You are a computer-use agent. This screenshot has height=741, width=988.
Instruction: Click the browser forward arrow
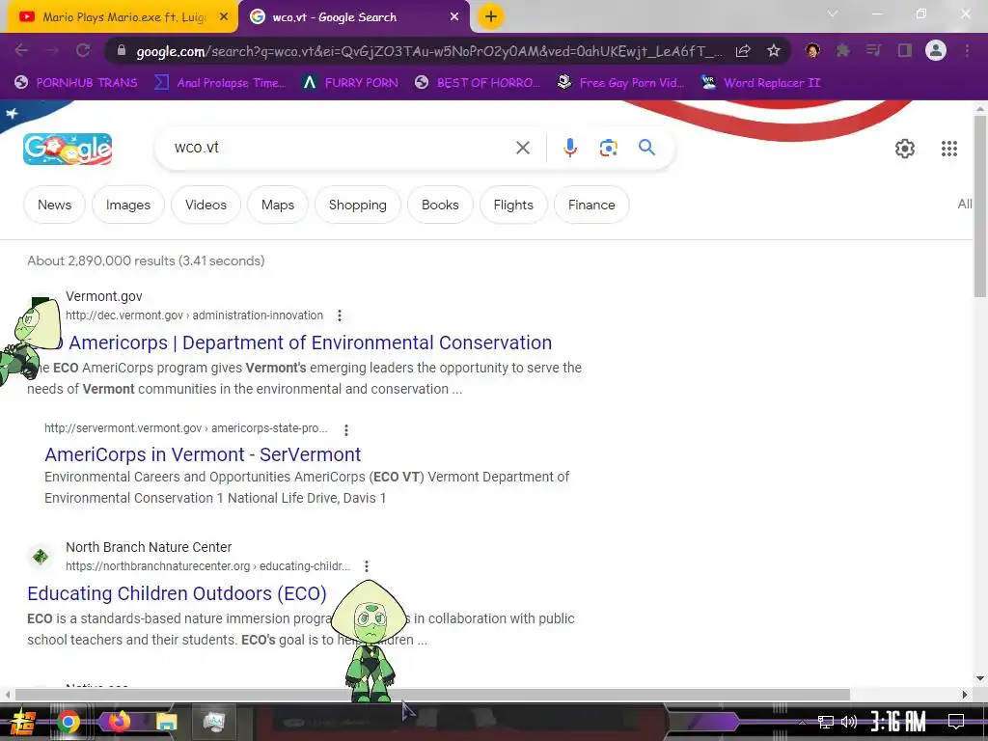click(52, 50)
